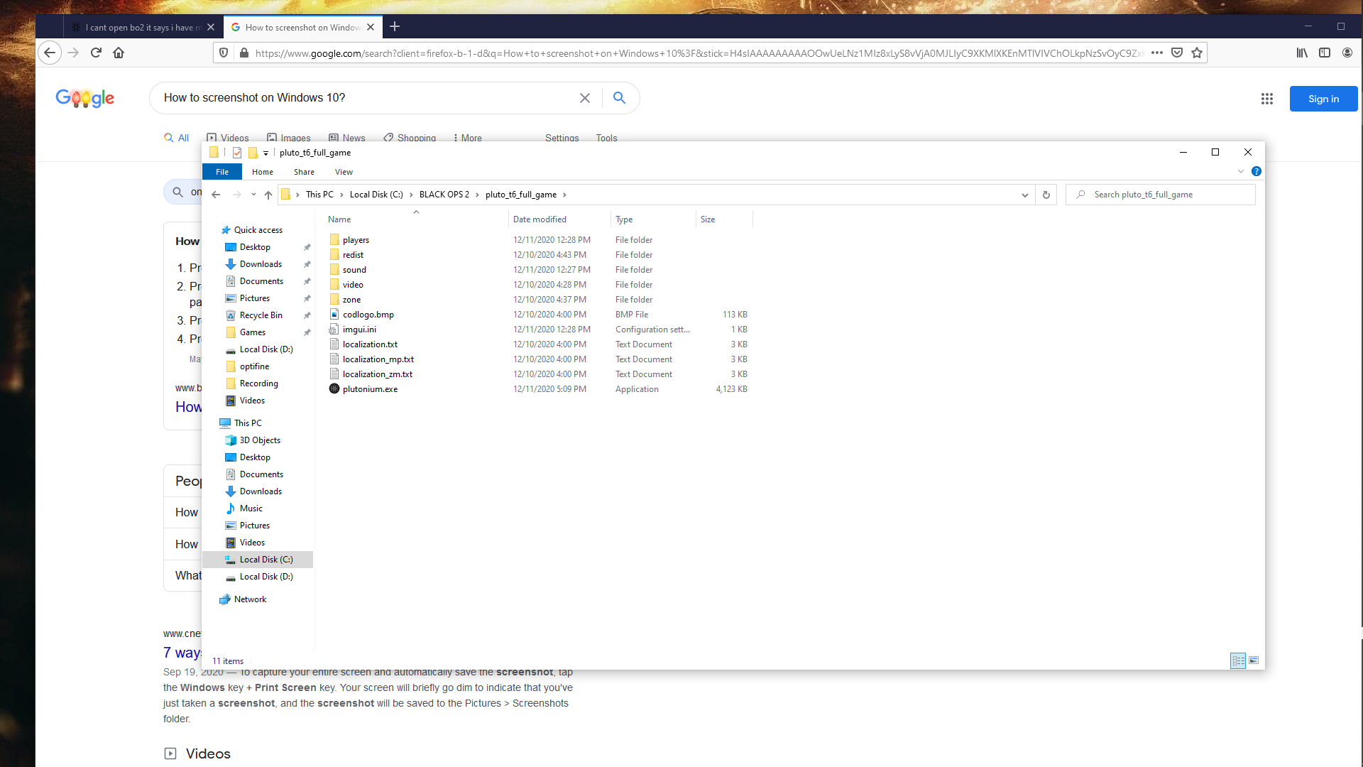The width and height of the screenshot is (1363, 767).
Task: Sort files by Name column
Action: click(416, 219)
